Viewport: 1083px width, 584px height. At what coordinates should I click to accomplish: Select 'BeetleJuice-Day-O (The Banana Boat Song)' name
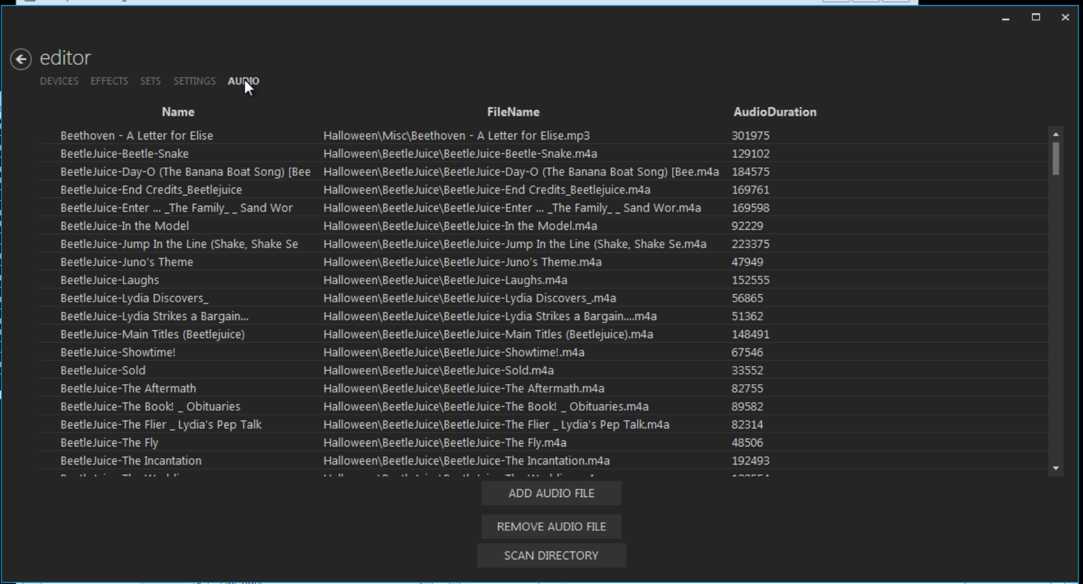[186, 172]
